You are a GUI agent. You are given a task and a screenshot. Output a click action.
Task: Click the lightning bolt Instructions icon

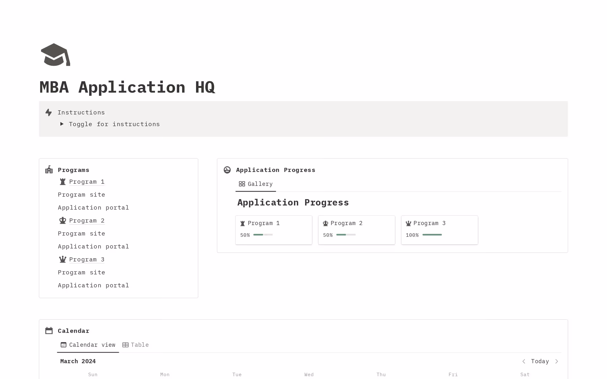49,113
